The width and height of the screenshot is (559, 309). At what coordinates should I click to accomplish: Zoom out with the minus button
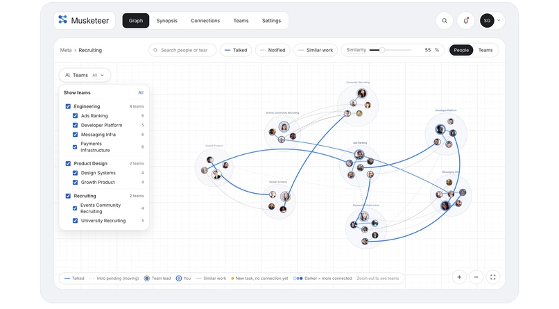point(476,277)
